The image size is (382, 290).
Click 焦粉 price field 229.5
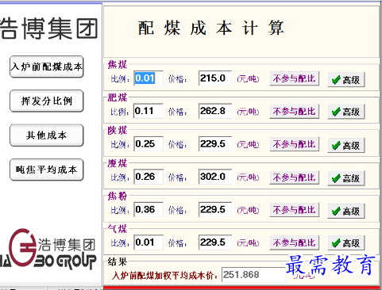[x=215, y=210]
